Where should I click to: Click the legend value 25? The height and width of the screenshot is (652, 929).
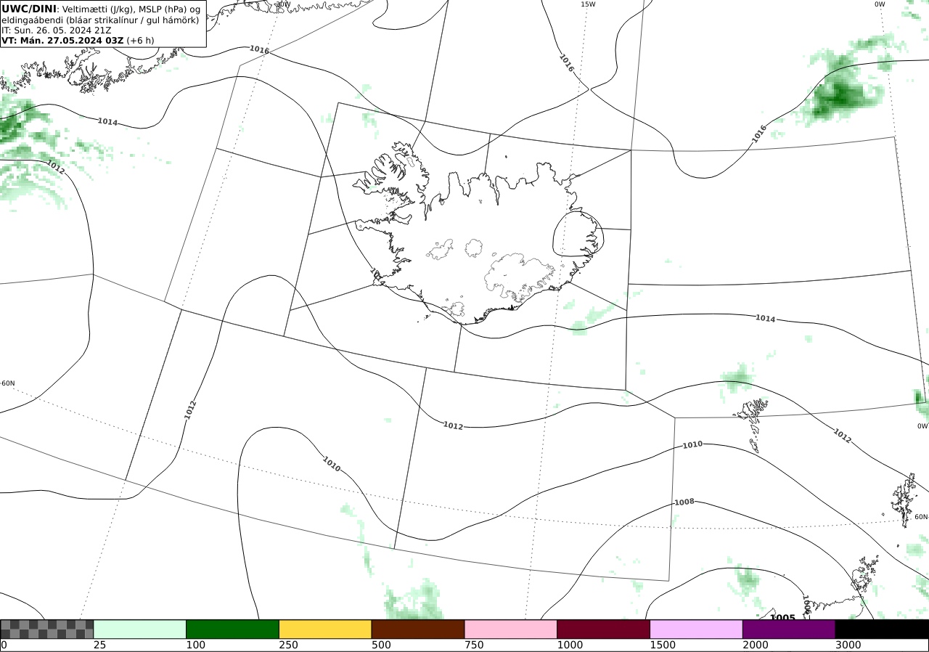click(99, 645)
